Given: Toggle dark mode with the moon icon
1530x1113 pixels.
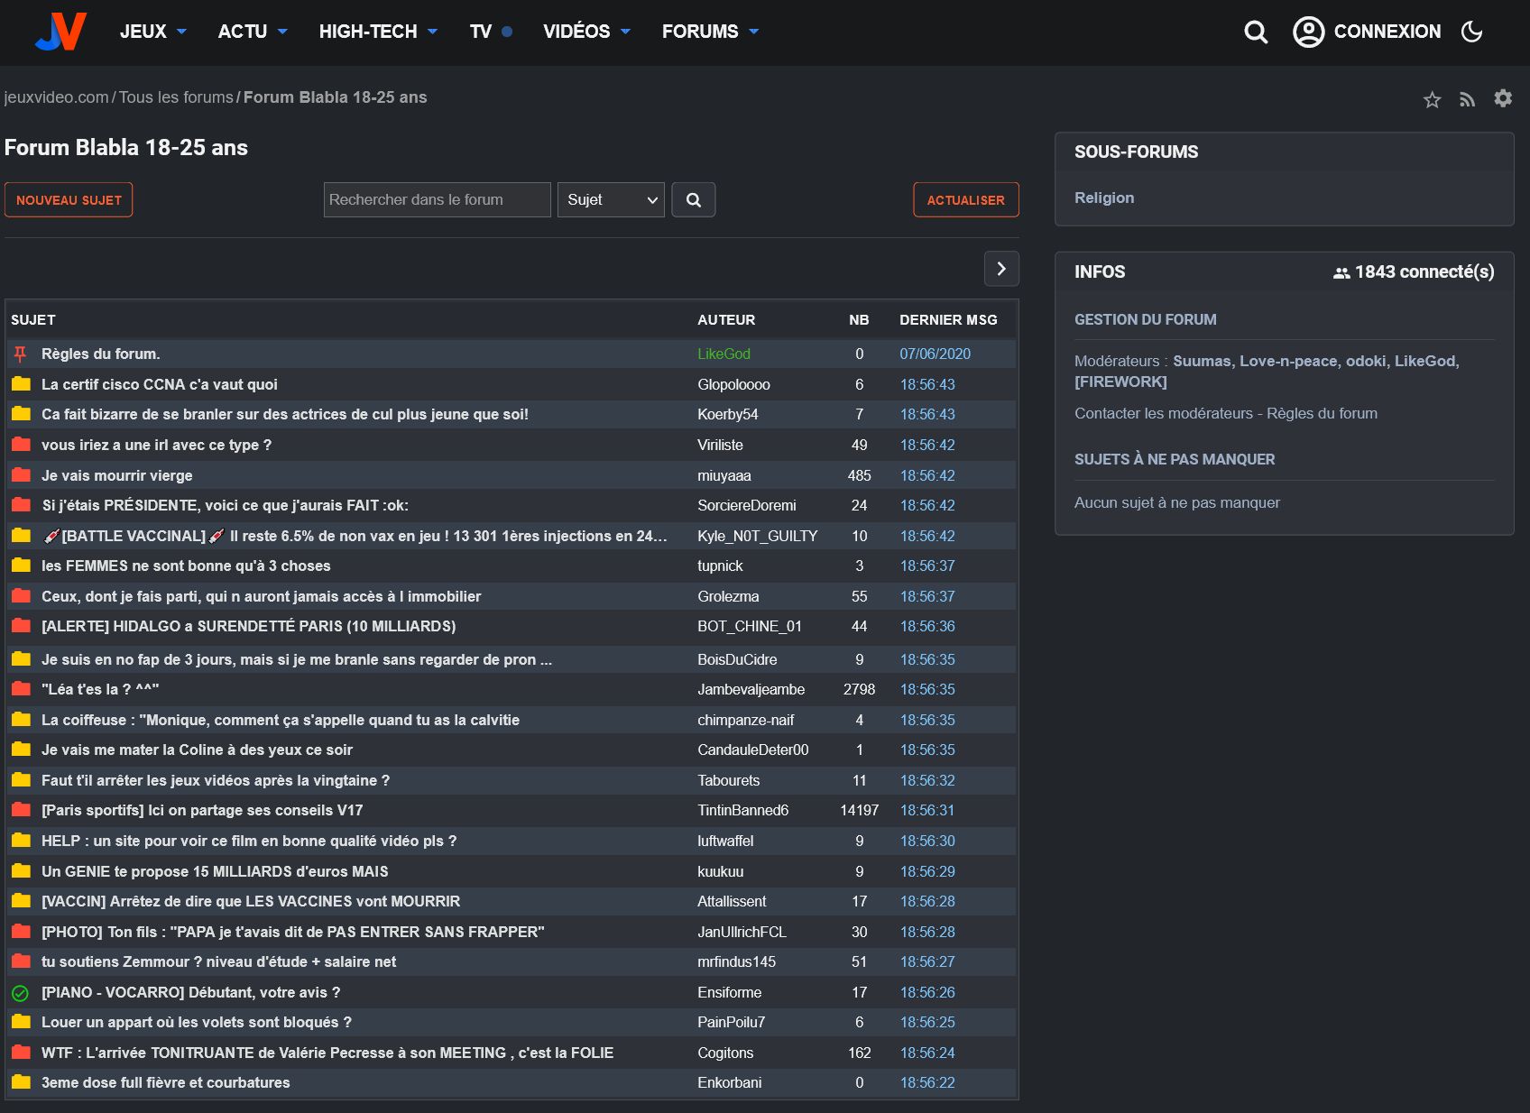Looking at the screenshot, I should pyautogui.click(x=1471, y=32).
